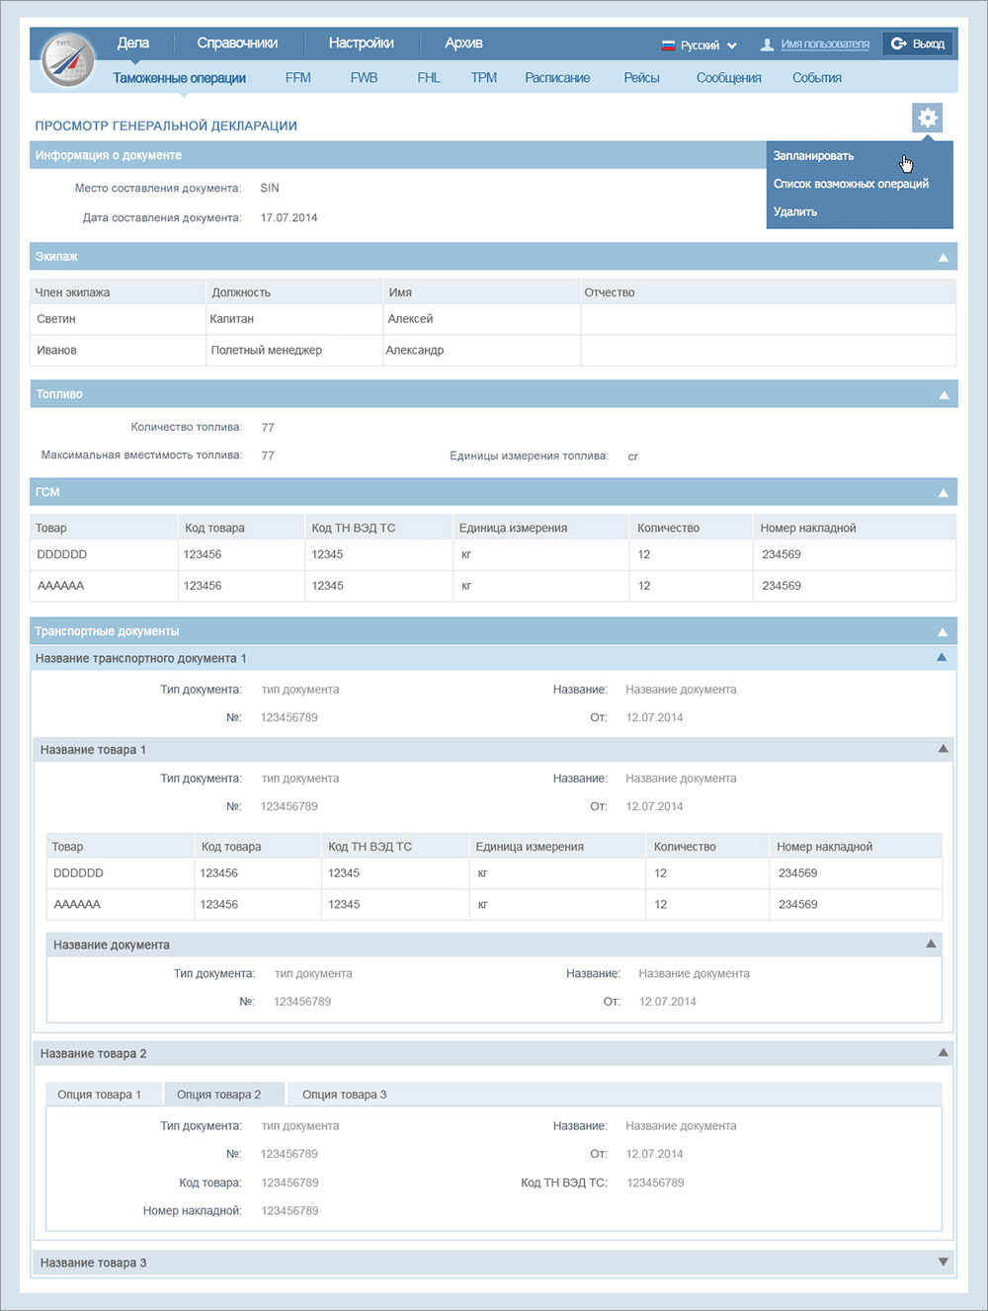The width and height of the screenshot is (988, 1311).
Task: Click the SIN document place value
Action: pyautogui.click(x=270, y=188)
